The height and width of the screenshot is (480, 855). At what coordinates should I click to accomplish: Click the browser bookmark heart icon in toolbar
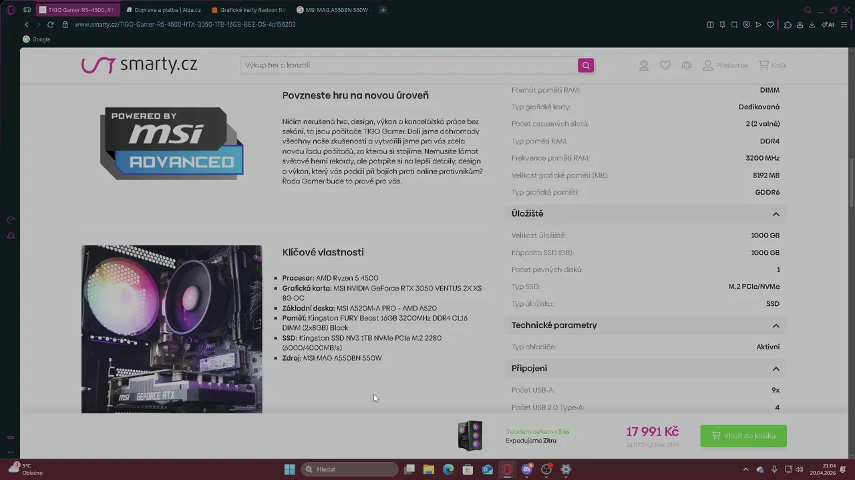coord(770,25)
